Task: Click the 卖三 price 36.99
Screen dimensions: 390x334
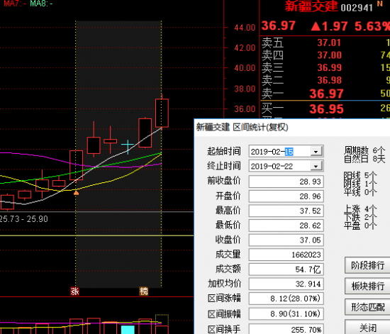Action: (x=329, y=67)
